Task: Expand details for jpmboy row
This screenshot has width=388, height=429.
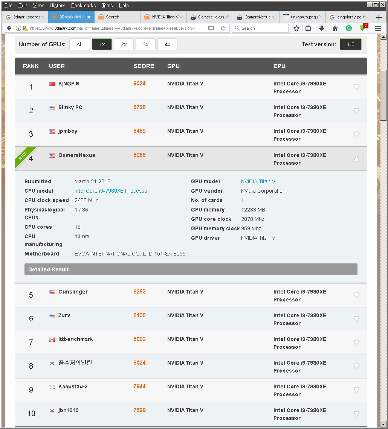Action: [356, 134]
